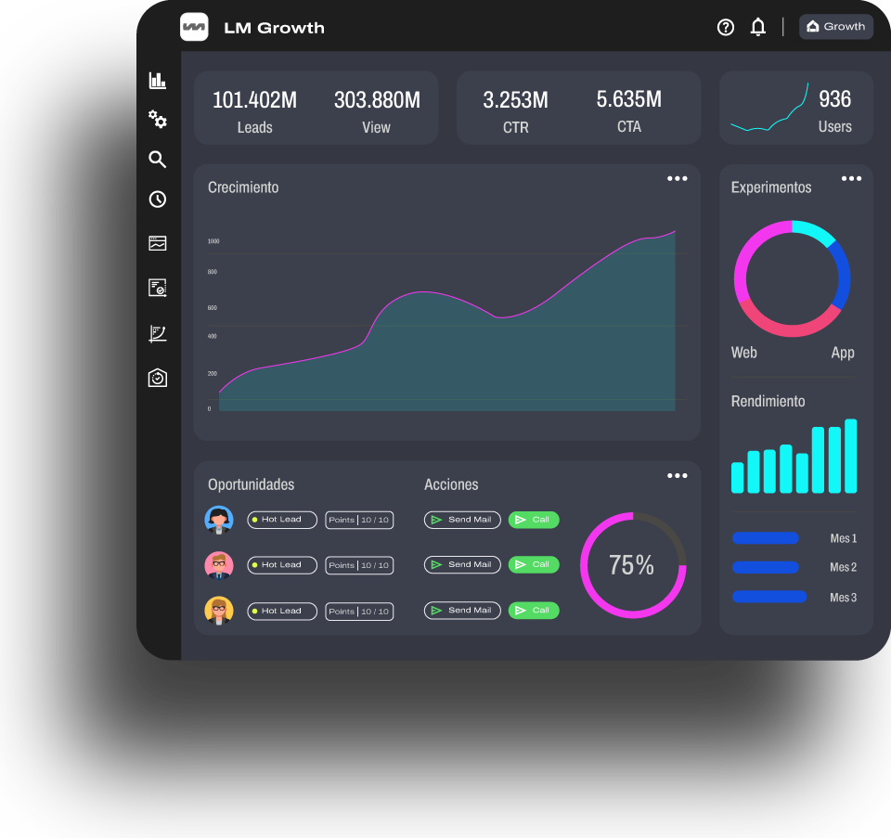891x838 pixels.
Task: Send Mail to the second lead
Action: pos(462,565)
